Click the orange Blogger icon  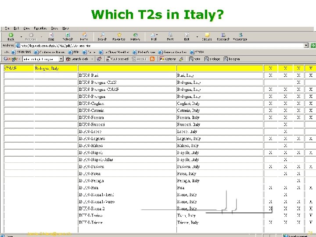[x=152, y=59]
